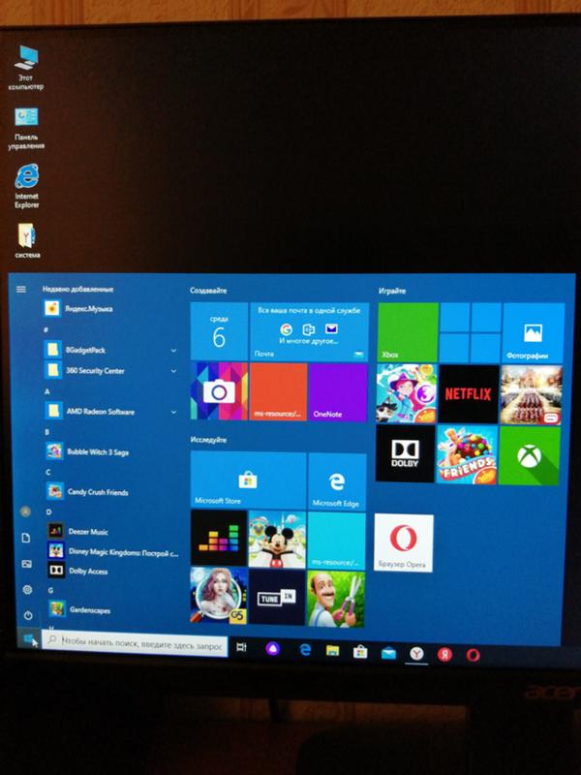The width and height of the screenshot is (581, 775).
Task: Open the Dolby tile
Action: click(405, 453)
